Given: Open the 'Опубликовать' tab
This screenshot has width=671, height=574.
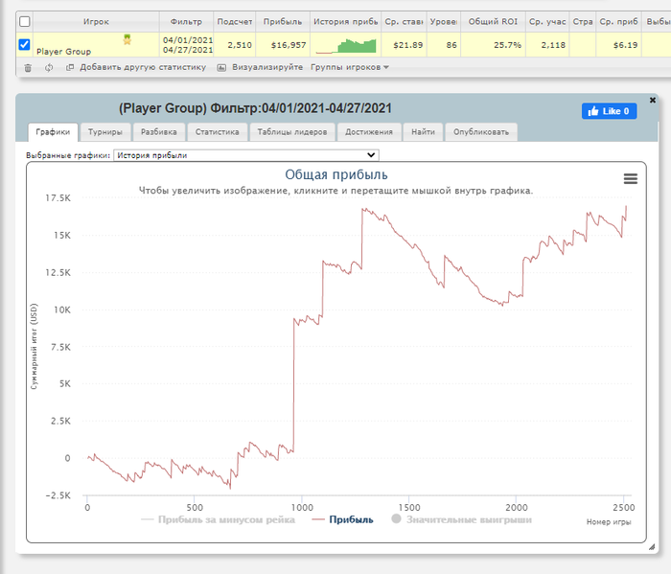Looking at the screenshot, I should coord(481,132).
